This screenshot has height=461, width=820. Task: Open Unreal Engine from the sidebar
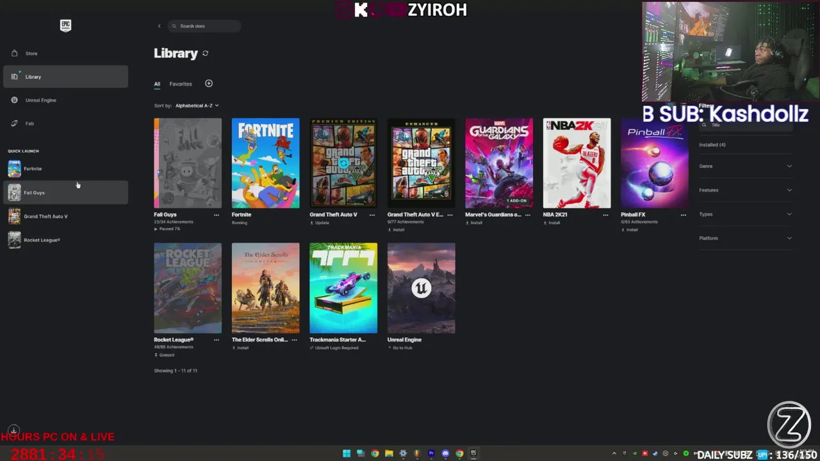coord(65,100)
